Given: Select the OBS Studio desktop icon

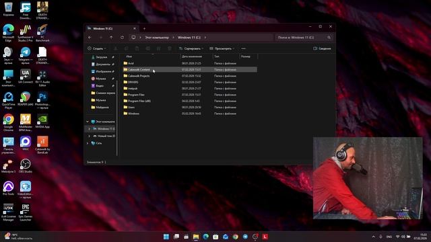Looking at the screenshot, I should (26, 166).
